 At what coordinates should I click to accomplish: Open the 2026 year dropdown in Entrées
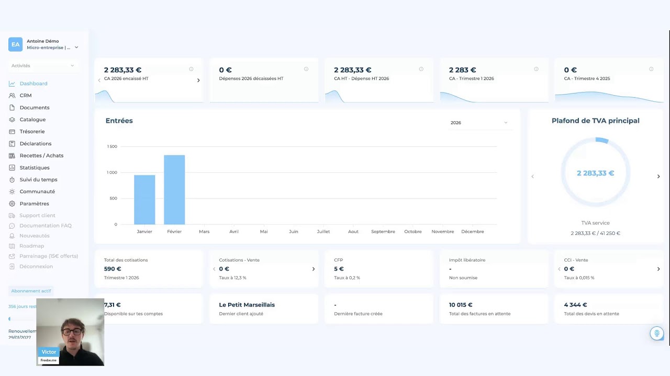pos(479,123)
